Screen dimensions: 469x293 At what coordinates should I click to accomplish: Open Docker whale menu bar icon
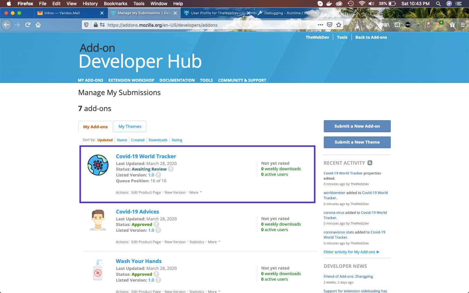(x=329, y=4)
